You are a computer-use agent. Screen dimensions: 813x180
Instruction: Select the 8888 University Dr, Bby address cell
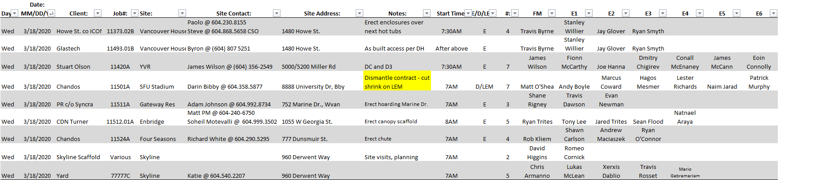point(313,87)
